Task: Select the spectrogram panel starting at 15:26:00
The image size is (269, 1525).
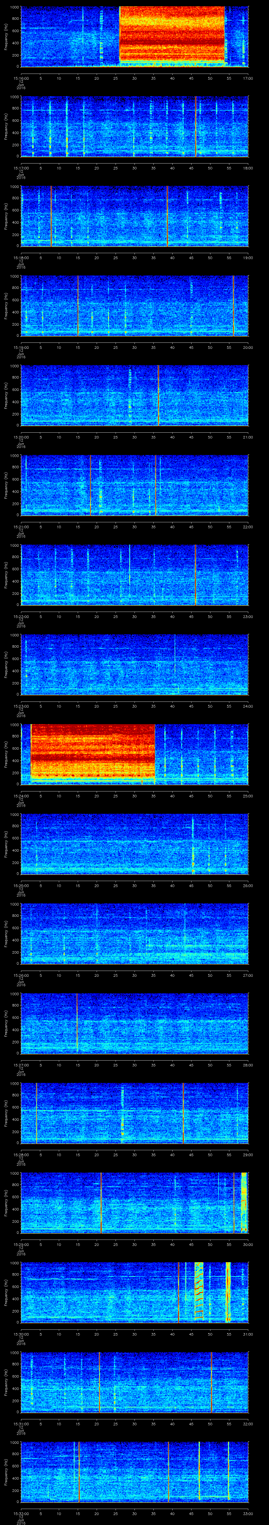Action: [x=135, y=933]
